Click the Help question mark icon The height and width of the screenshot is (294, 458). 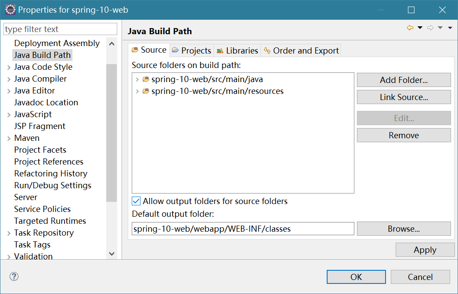(x=14, y=276)
